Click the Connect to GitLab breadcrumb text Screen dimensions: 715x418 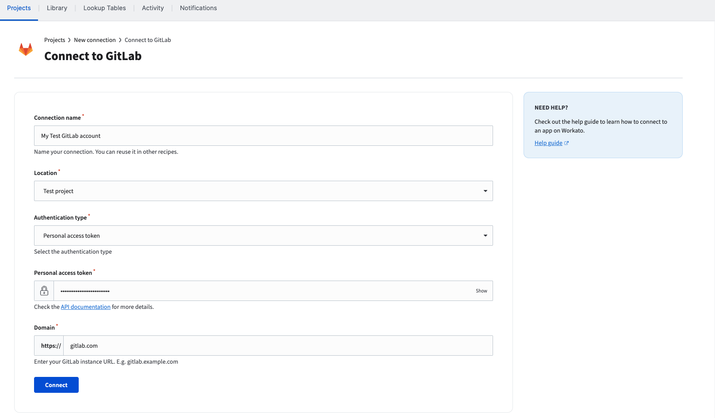[148, 40]
